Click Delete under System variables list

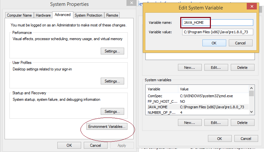tap(242, 123)
